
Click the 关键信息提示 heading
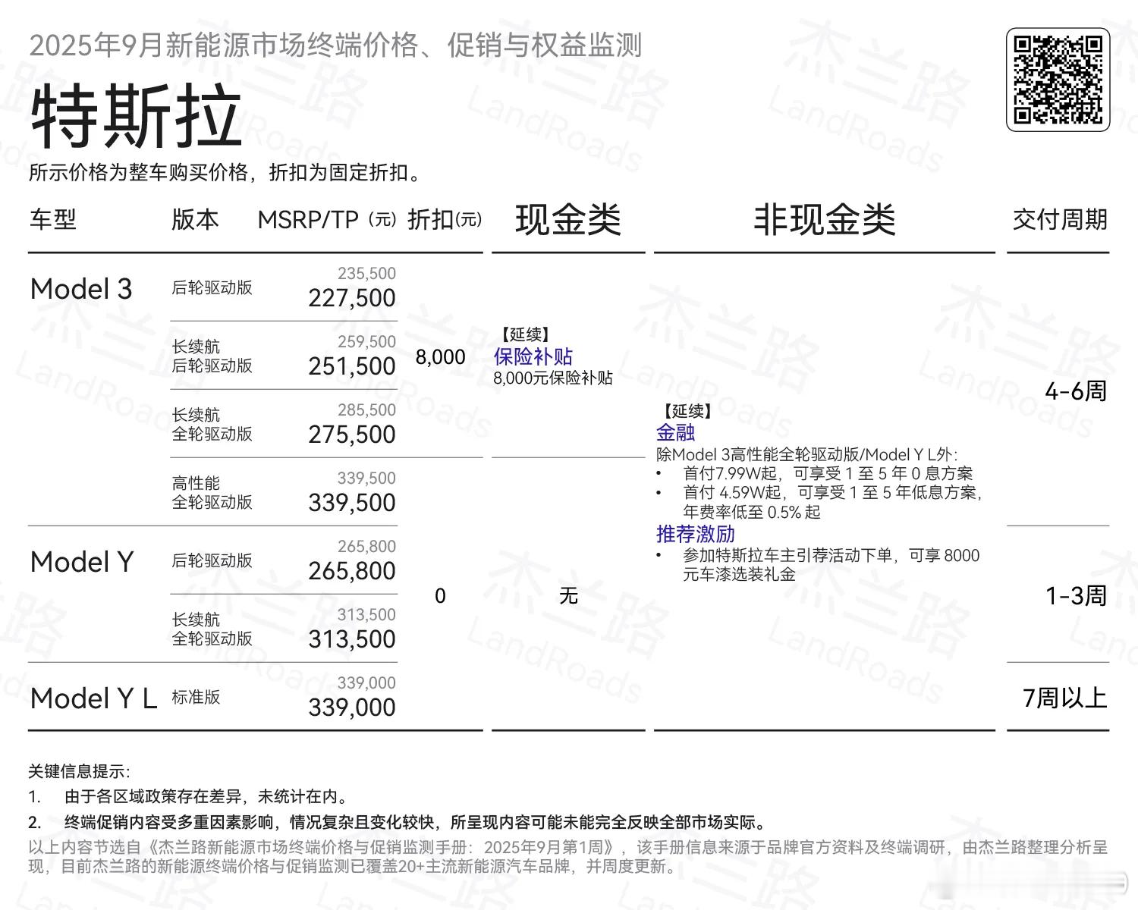(x=79, y=772)
